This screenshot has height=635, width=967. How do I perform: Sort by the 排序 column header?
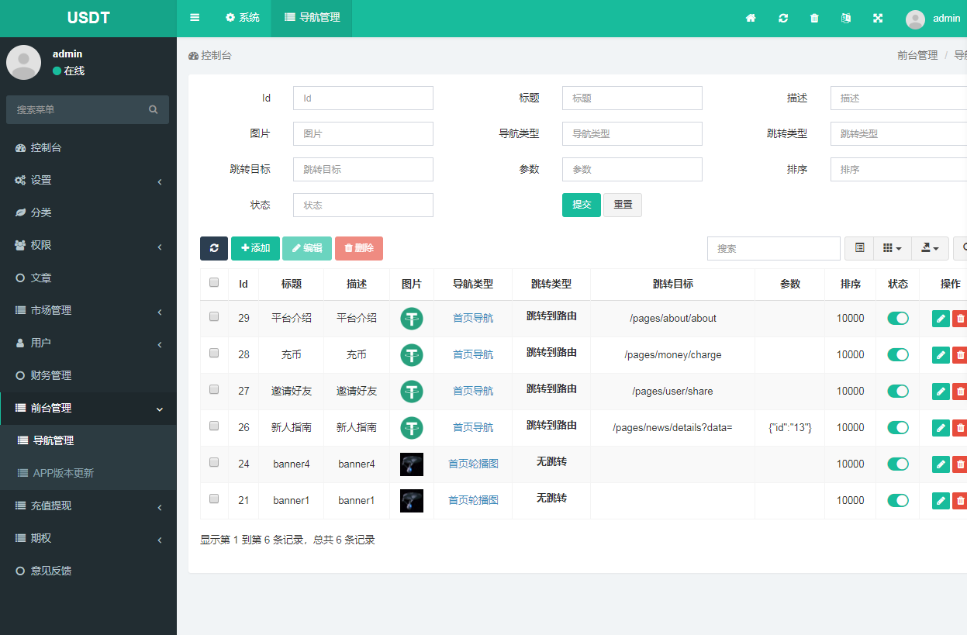pyautogui.click(x=851, y=285)
